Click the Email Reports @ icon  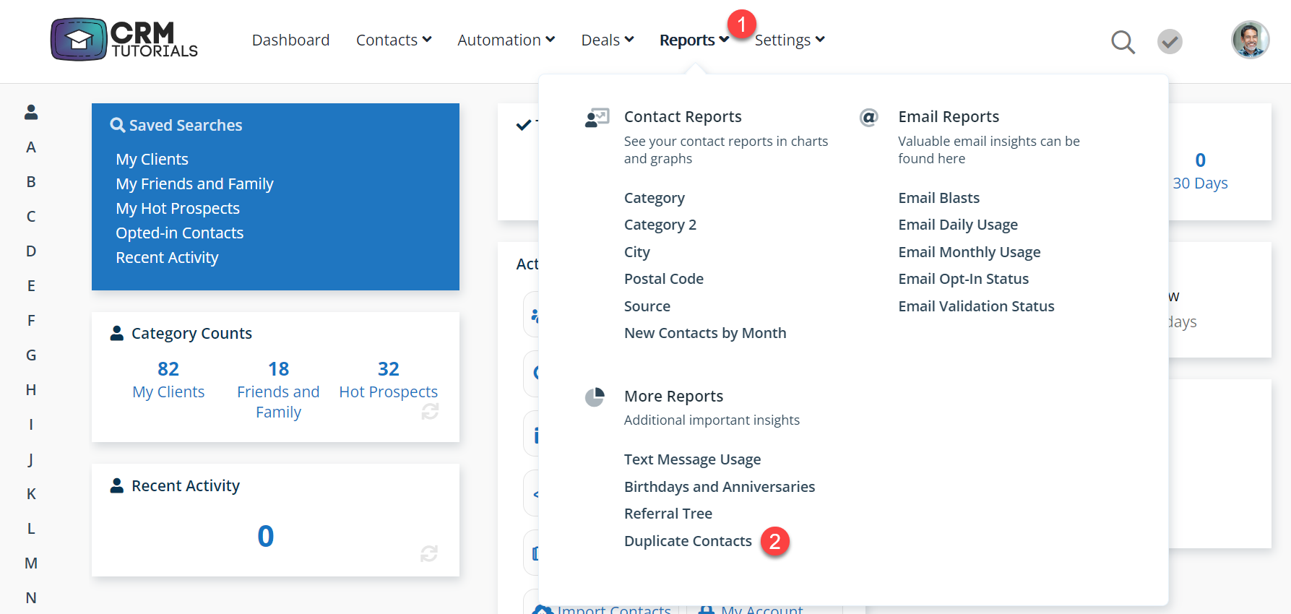tap(868, 117)
